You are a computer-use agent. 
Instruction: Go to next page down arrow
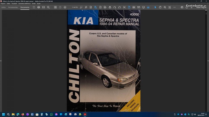tap(65, 7)
